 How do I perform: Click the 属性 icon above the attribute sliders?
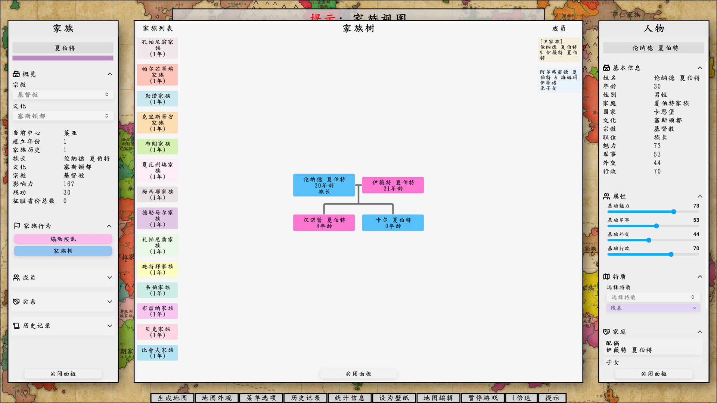(606, 196)
